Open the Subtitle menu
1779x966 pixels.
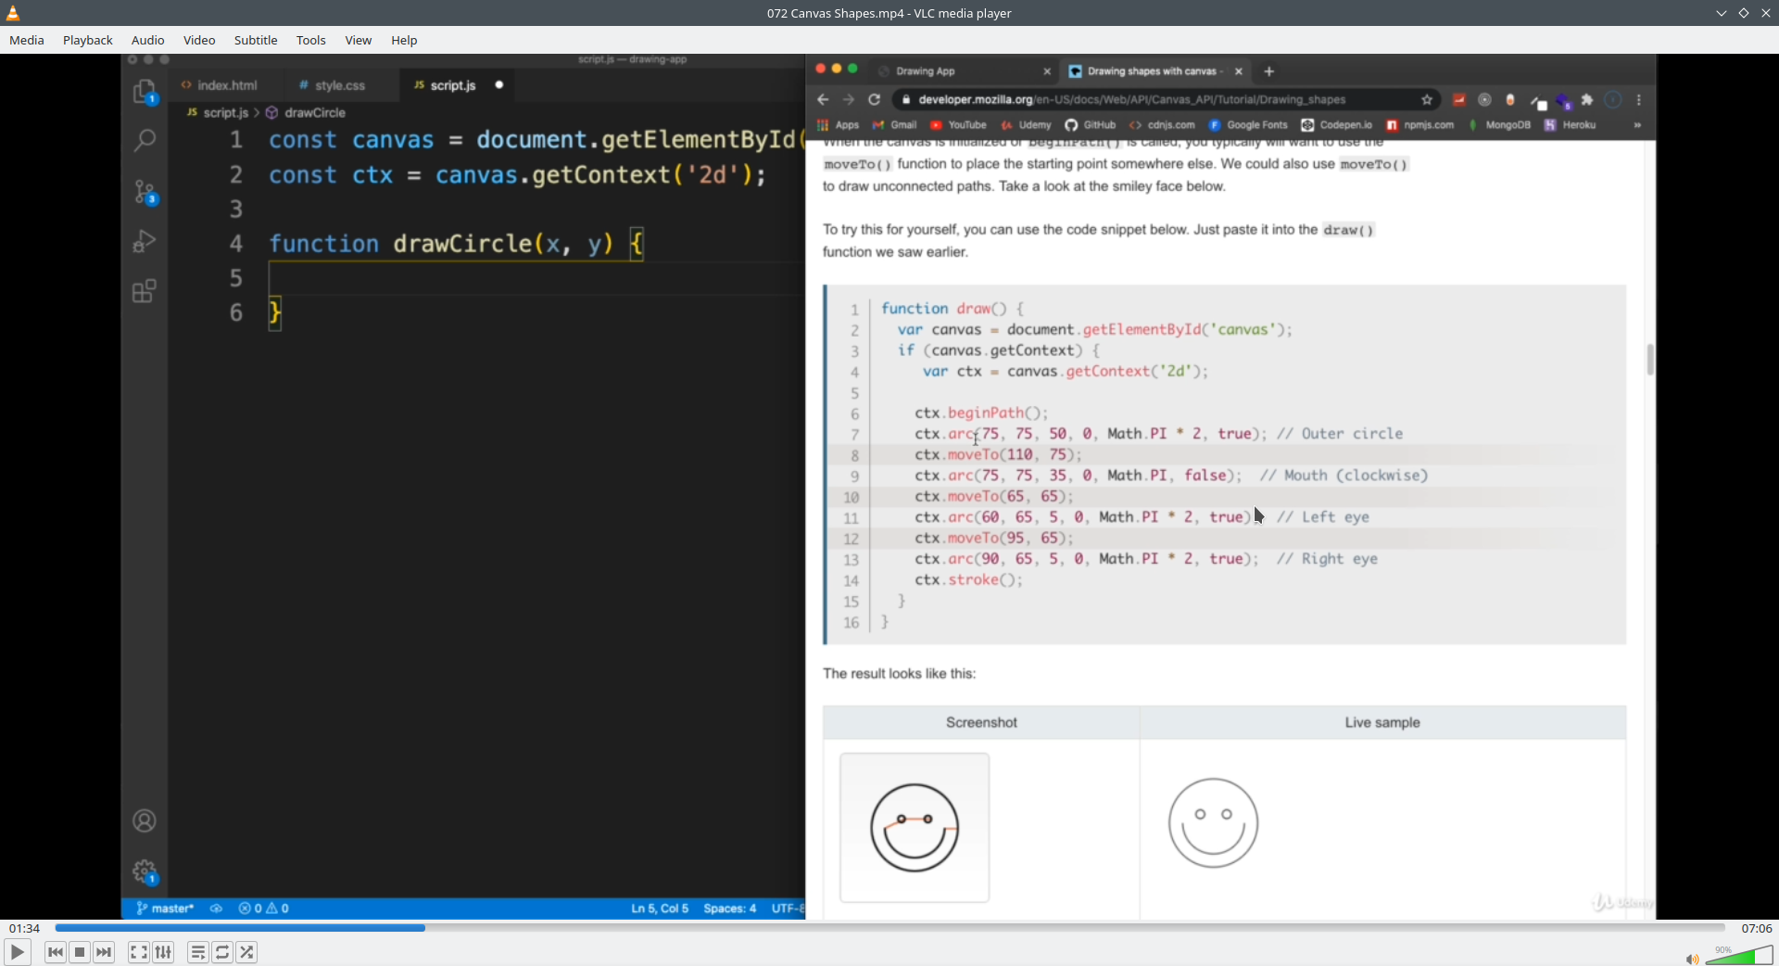coord(256,40)
